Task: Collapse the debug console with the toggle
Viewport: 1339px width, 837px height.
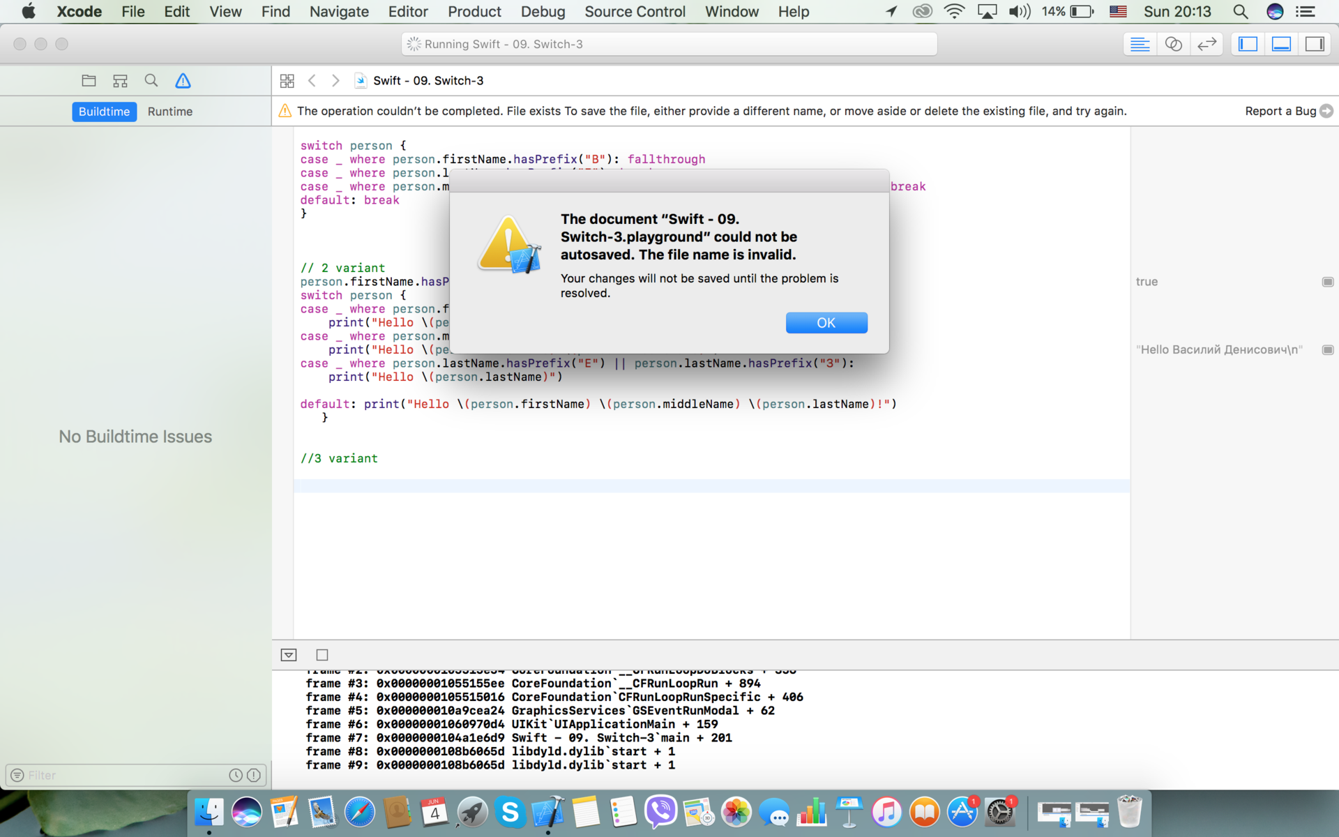Action: (289, 655)
